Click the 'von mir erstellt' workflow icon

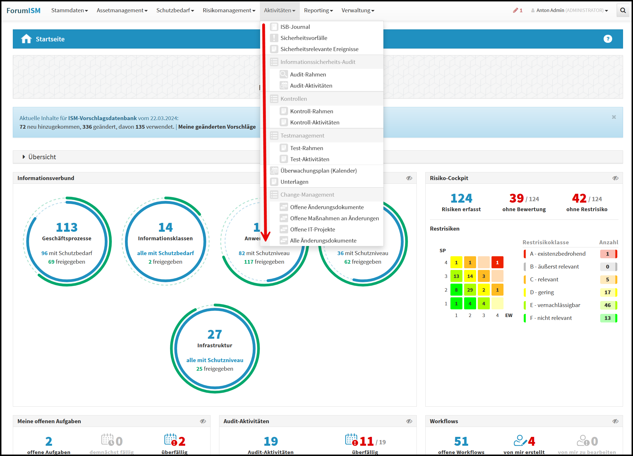tap(520, 441)
